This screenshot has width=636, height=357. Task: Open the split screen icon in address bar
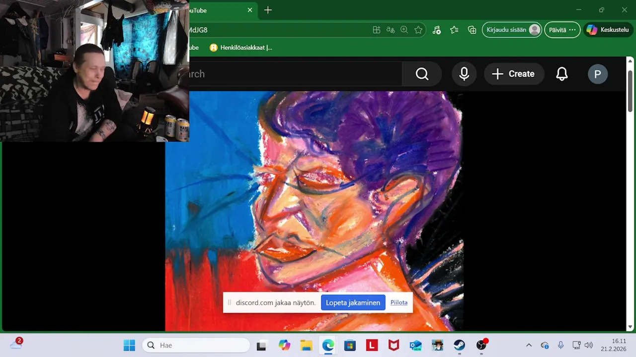[377, 30]
